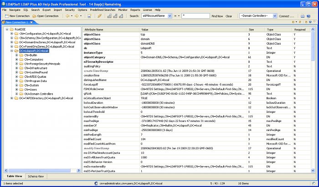The width and height of the screenshot is (319, 187).
Task: Expand the CN=Computers tree node
Action: [x=16, y=60]
